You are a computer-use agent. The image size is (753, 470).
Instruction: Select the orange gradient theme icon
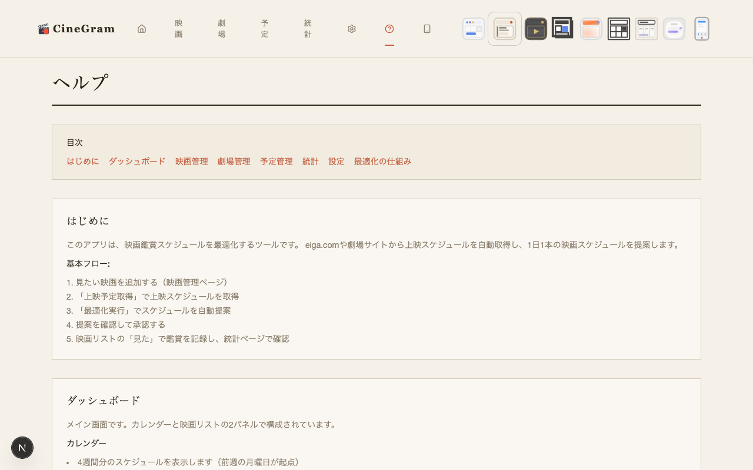(591, 29)
